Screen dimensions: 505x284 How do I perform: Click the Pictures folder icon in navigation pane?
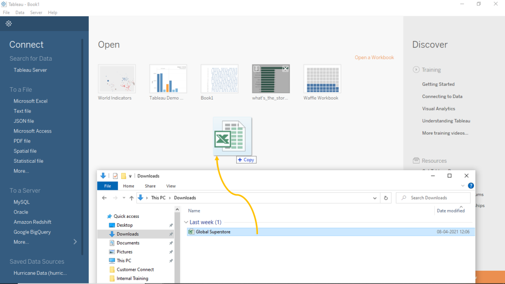pyautogui.click(x=112, y=252)
